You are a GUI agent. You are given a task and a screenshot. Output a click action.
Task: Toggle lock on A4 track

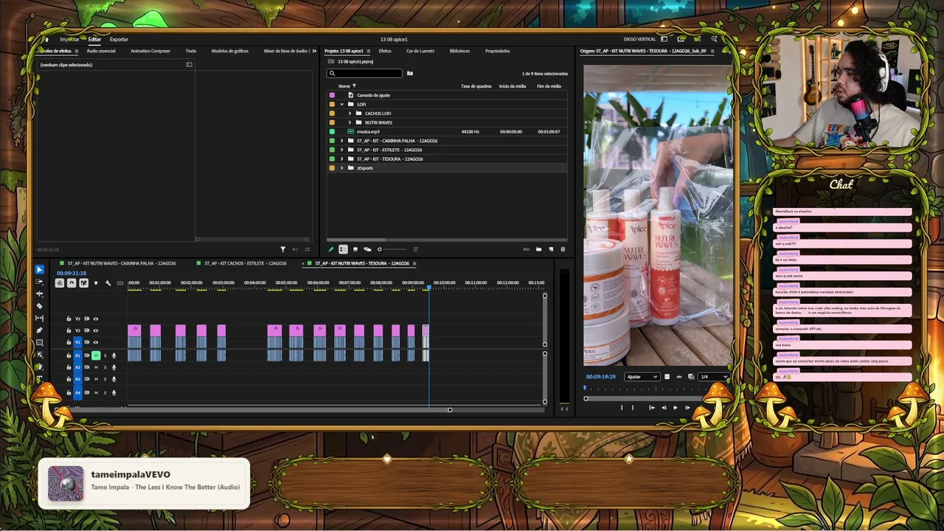point(69,392)
